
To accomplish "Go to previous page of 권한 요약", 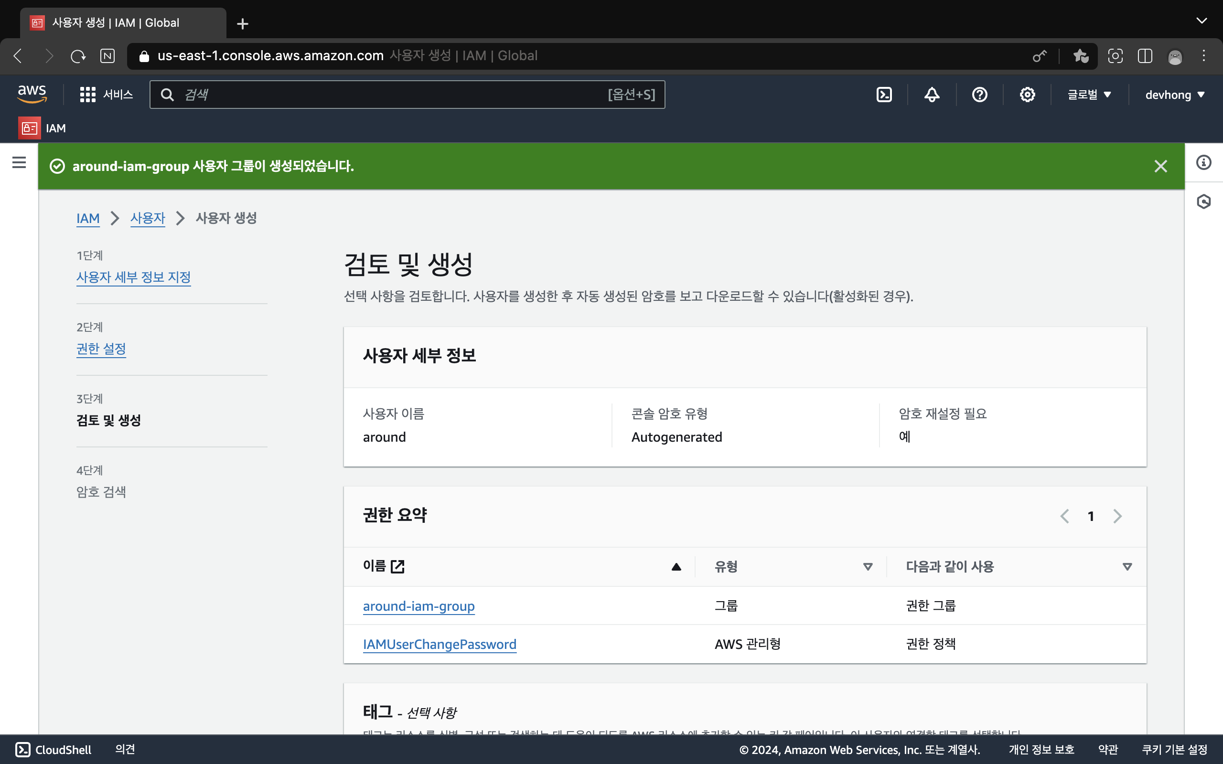I will [1064, 516].
